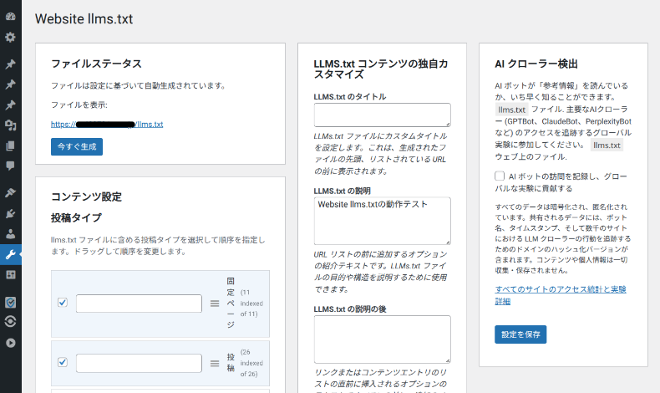Open the shield checkmark icon in sidebar
The image size is (660, 393).
tap(11, 302)
